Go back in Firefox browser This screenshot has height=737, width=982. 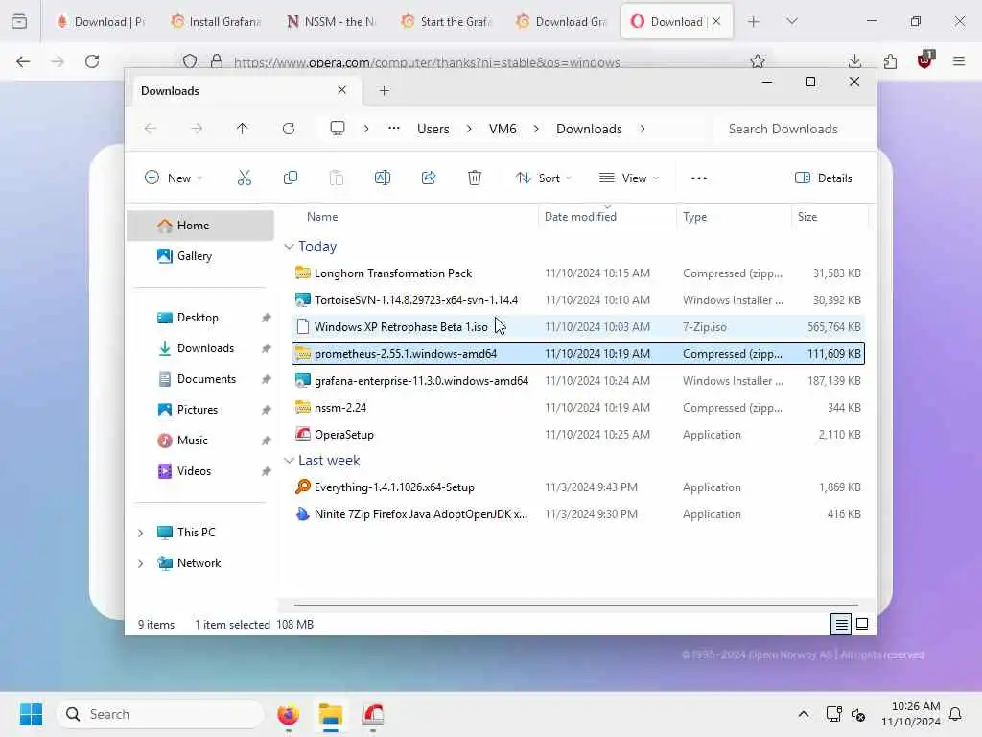pyautogui.click(x=23, y=61)
